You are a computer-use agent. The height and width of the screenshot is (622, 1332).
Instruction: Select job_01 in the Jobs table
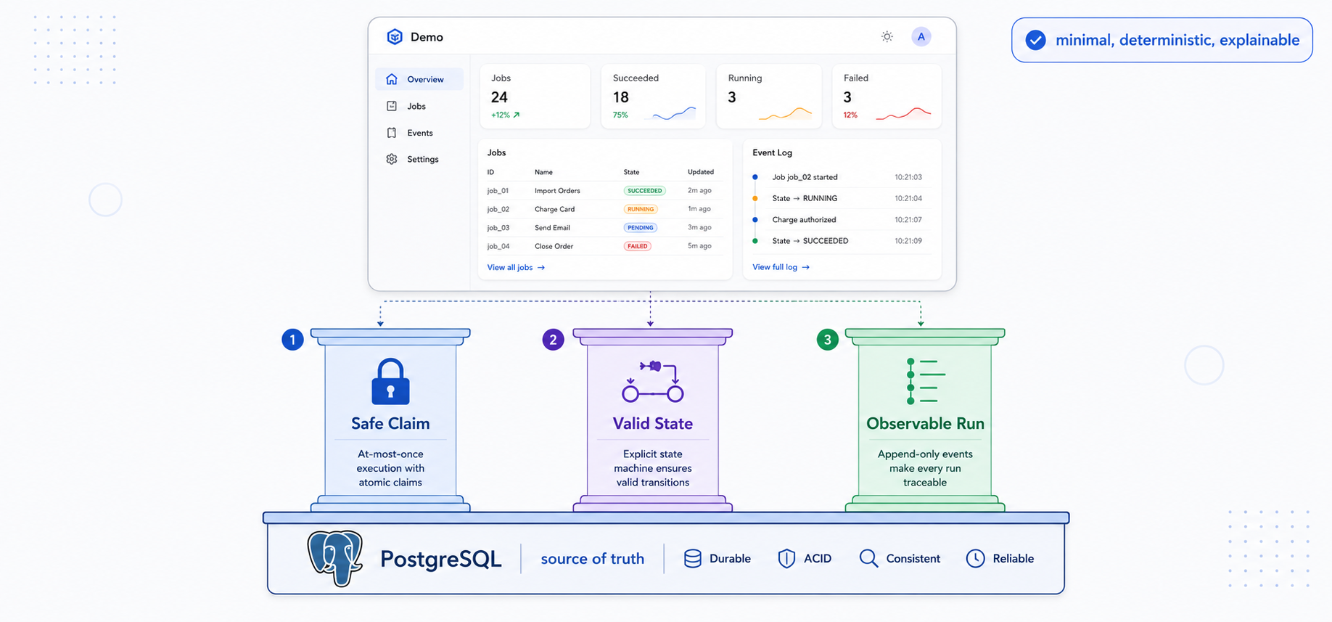[498, 191]
